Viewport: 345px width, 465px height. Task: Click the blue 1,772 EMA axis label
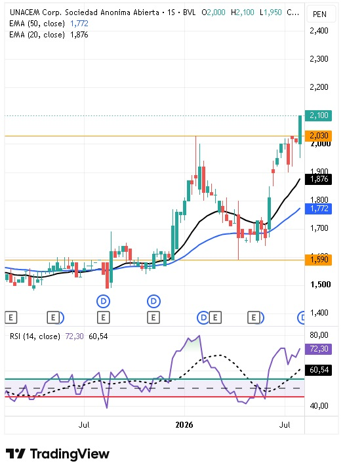(319, 209)
